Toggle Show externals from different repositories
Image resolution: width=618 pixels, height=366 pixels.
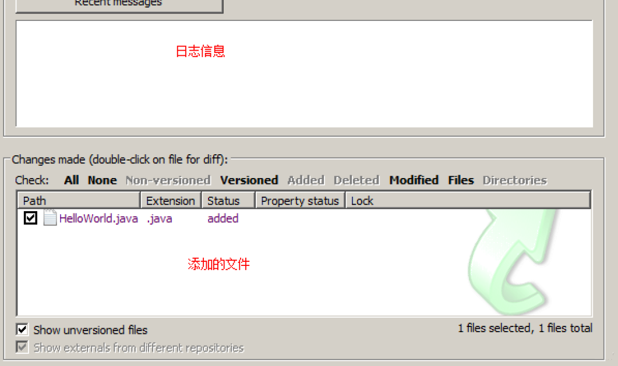22,347
